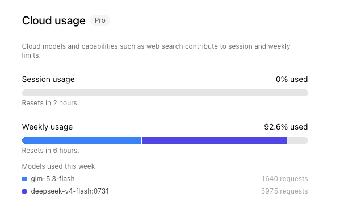Click the 1640 requests count
The height and width of the screenshot is (206, 357).
(284, 179)
